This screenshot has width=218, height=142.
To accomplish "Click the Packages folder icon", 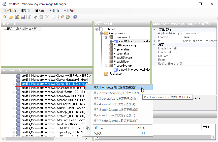I will 106,74.
